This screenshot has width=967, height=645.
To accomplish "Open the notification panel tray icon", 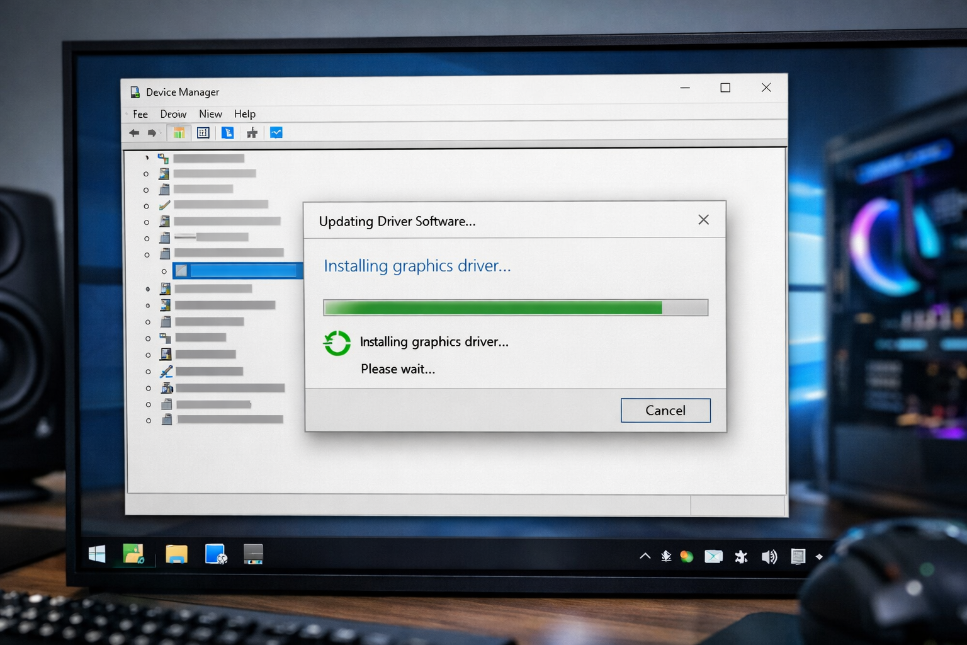I will pyautogui.click(x=798, y=556).
